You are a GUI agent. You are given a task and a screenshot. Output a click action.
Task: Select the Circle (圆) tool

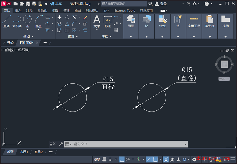pyautogui.click(x=28, y=21)
